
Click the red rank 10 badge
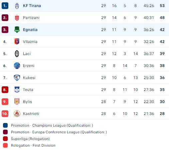(x=5, y=114)
